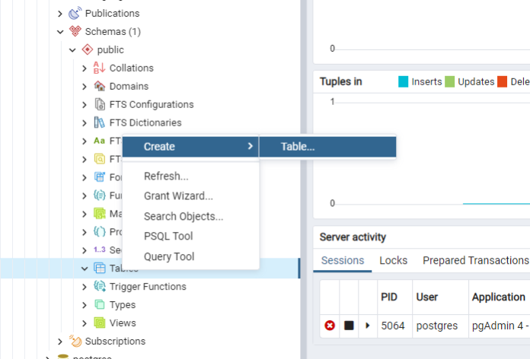This screenshot has width=530, height=359.
Task: Switch to the Locks tab
Action: click(x=393, y=260)
